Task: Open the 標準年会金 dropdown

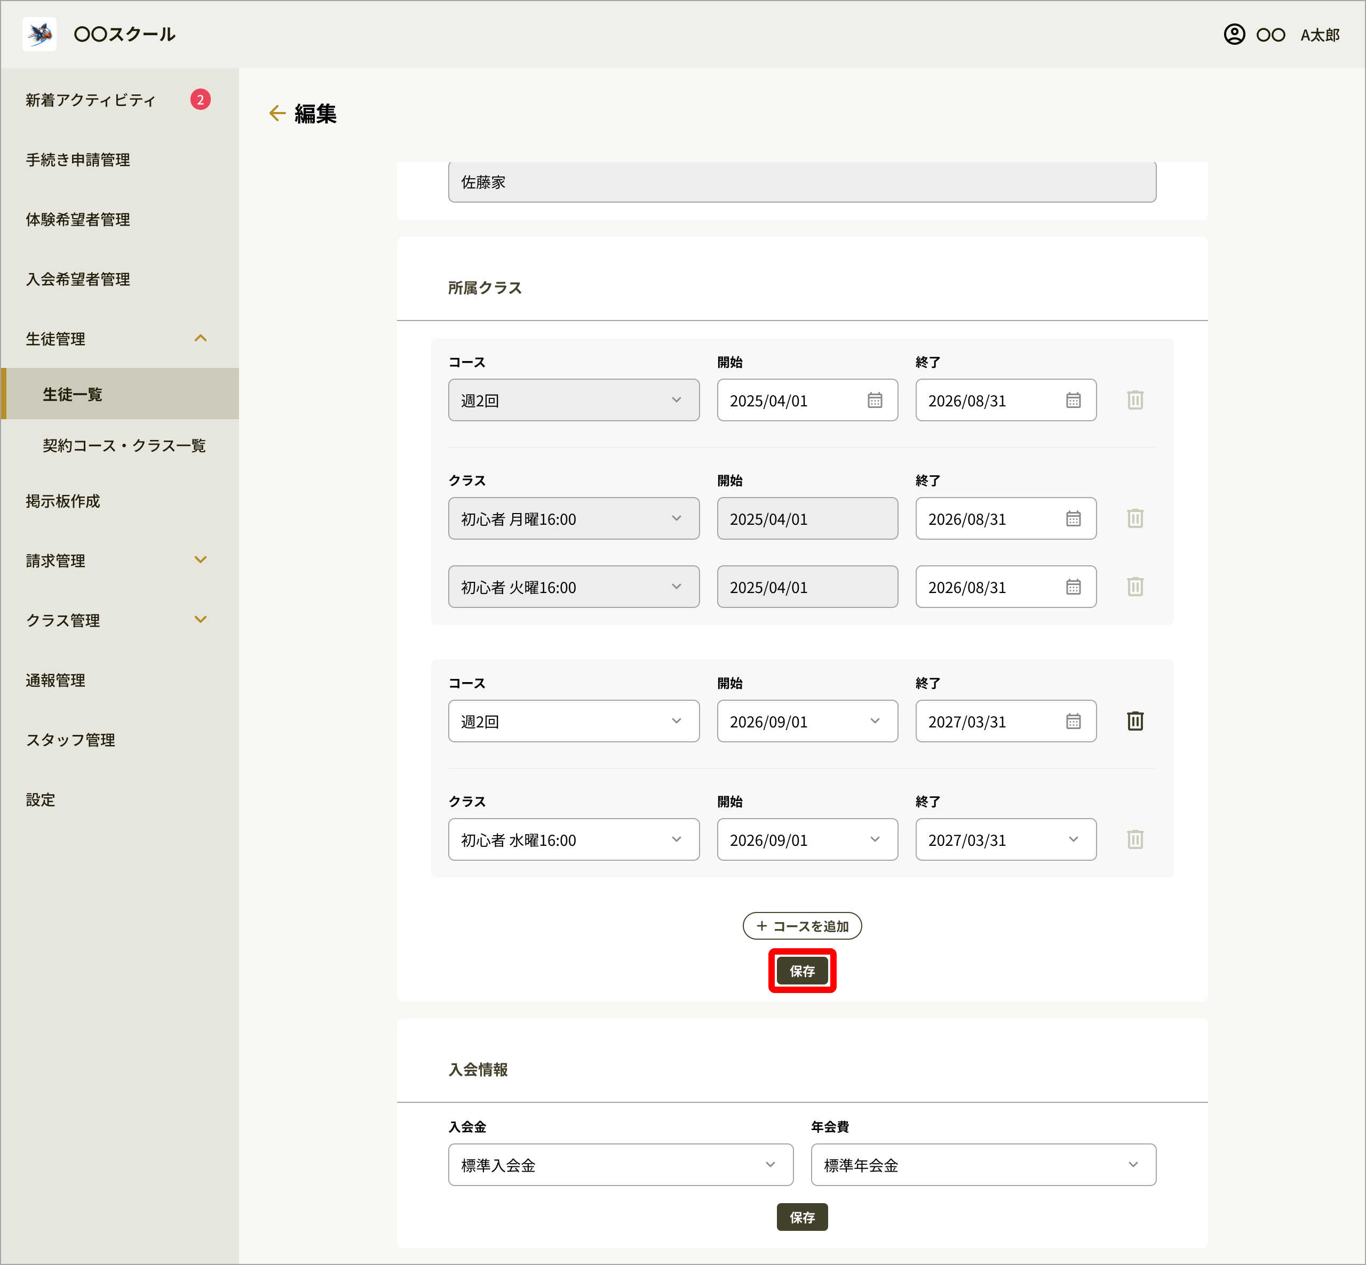Action: pos(983,1164)
